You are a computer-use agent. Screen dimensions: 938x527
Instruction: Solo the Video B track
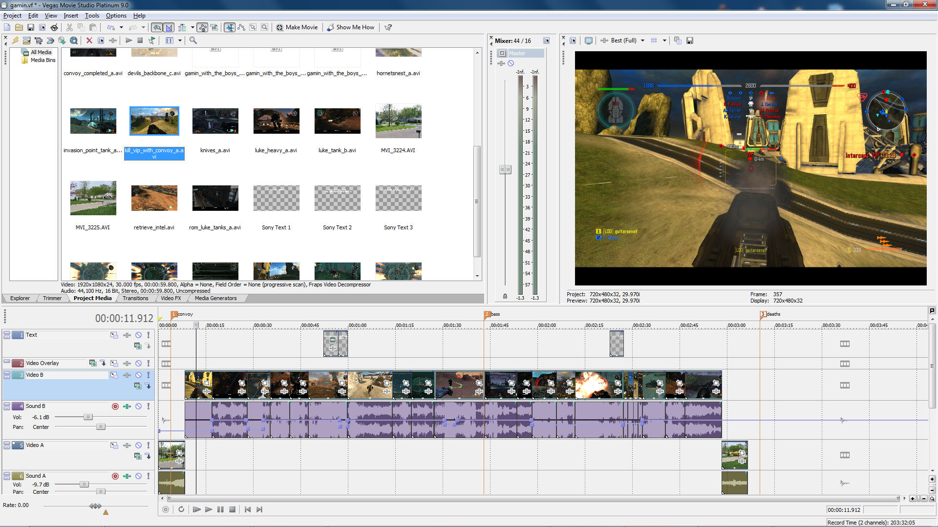(x=149, y=375)
